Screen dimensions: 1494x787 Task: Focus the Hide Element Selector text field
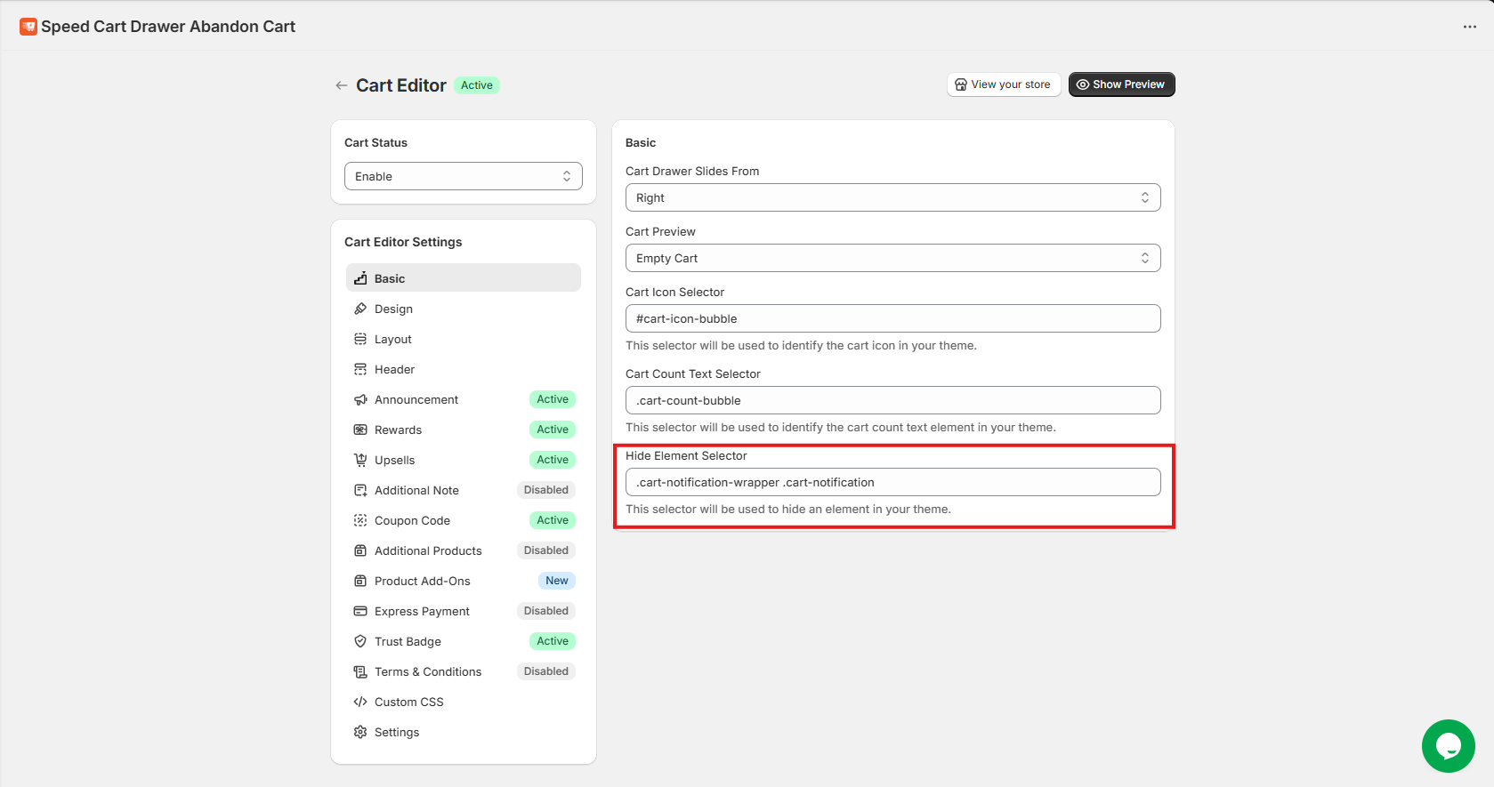point(892,482)
